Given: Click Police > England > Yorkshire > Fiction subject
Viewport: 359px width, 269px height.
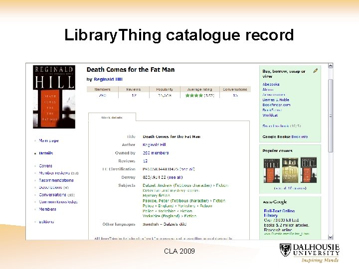Looking at the screenshot, I should tap(178, 206).
